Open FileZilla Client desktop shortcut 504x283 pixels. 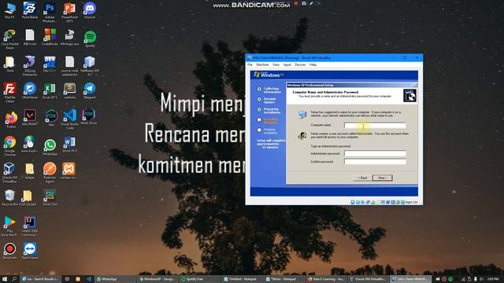click(10, 93)
